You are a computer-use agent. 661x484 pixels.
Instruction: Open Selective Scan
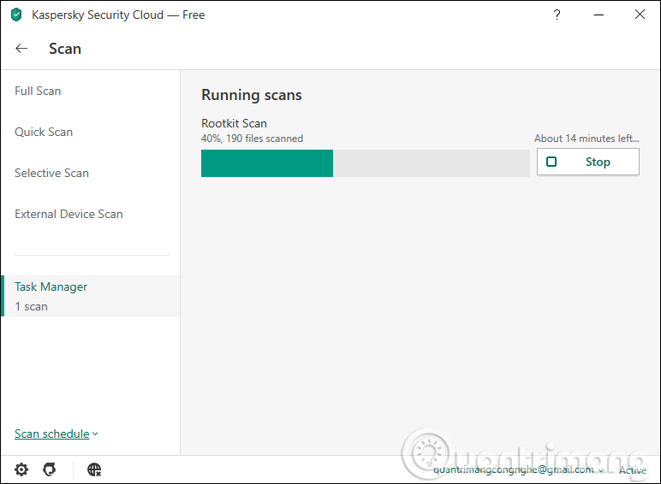(x=52, y=173)
